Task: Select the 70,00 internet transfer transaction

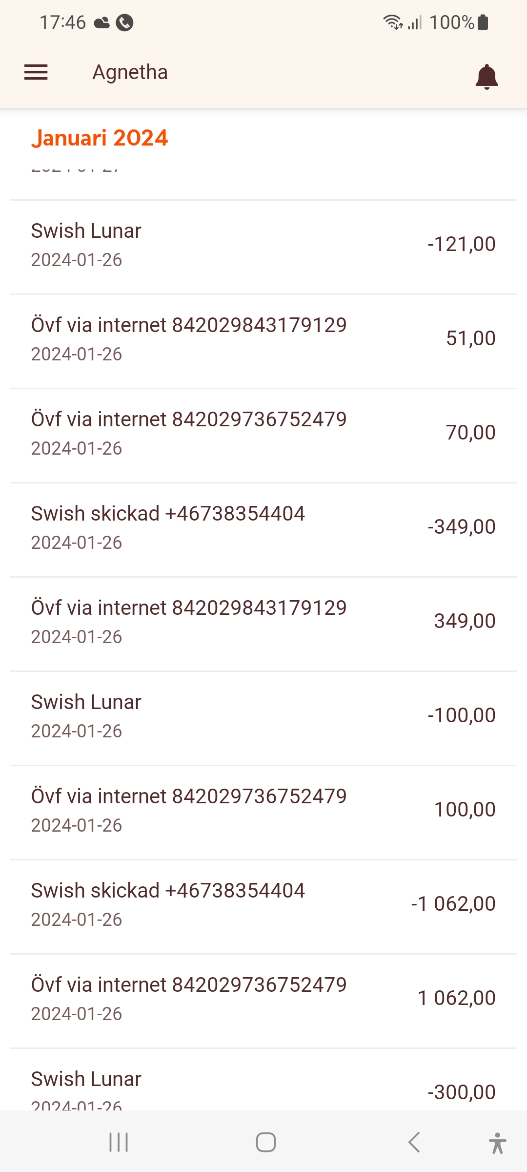Action: [x=263, y=433]
